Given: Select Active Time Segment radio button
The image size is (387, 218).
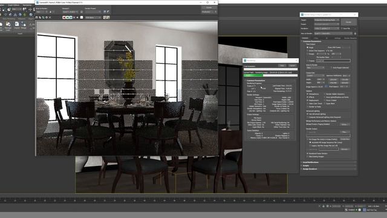Looking at the screenshot, I should tap(307, 51).
